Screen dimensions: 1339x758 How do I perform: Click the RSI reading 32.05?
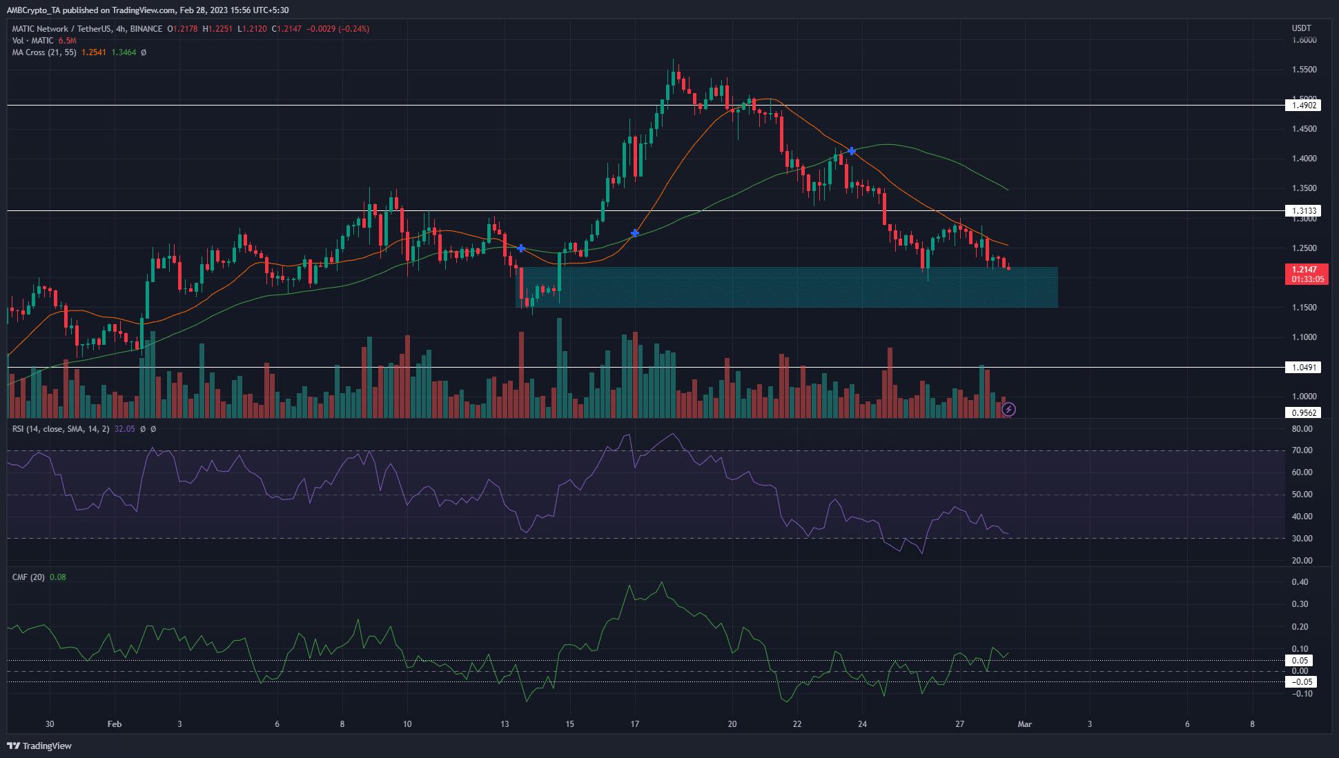(125, 429)
